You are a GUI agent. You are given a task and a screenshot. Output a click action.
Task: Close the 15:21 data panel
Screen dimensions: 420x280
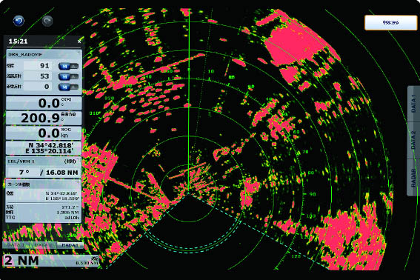(x=79, y=41)
